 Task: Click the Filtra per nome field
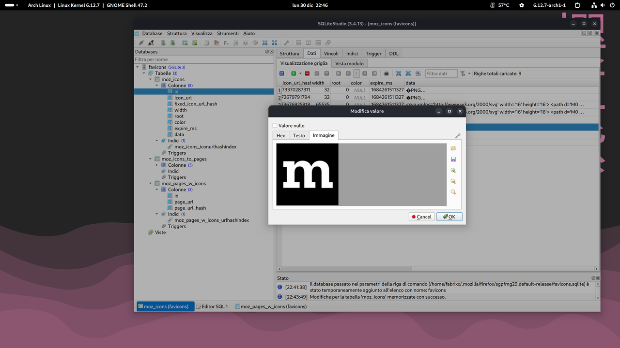pyautogui.click(x=204, y=59)
